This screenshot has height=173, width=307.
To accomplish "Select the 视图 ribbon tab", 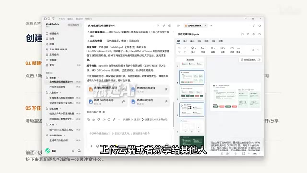I will (221, 41).
